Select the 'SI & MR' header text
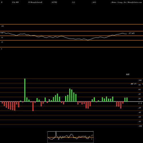Image resolution: width=143 pixels, height=143 pixels. point(15,2)
